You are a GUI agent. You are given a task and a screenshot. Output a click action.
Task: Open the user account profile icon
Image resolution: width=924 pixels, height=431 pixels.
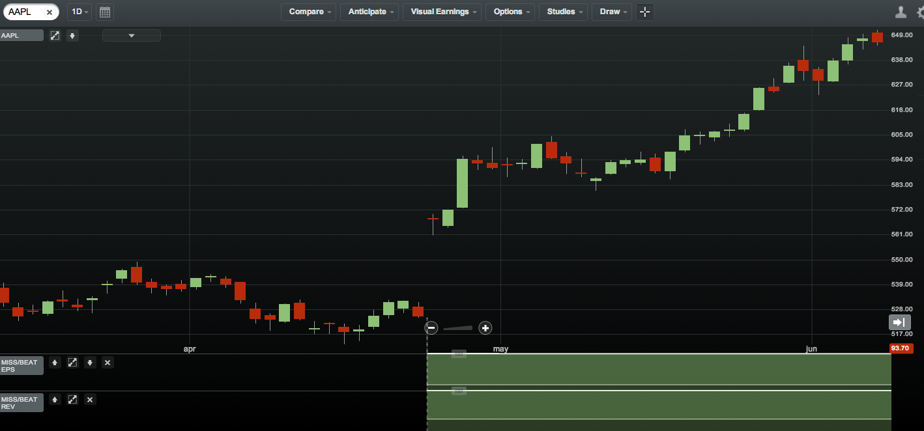click(x=901, y=12)
